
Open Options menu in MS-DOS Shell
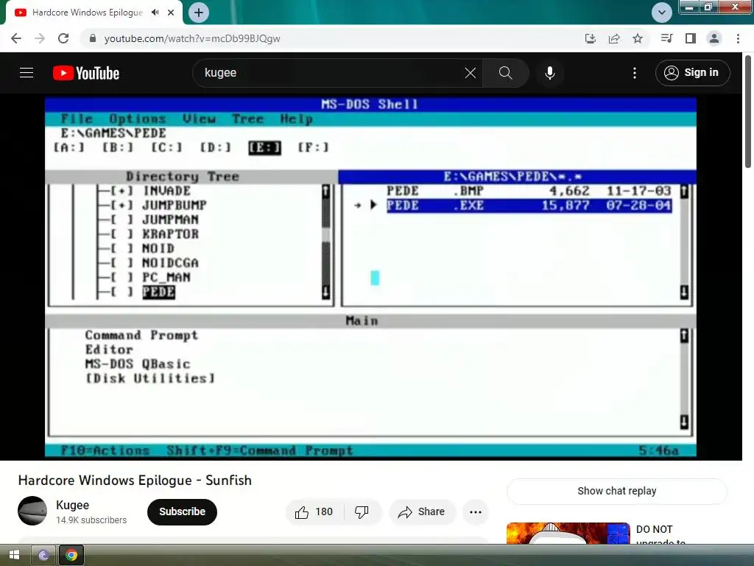[x=138, y=119]
